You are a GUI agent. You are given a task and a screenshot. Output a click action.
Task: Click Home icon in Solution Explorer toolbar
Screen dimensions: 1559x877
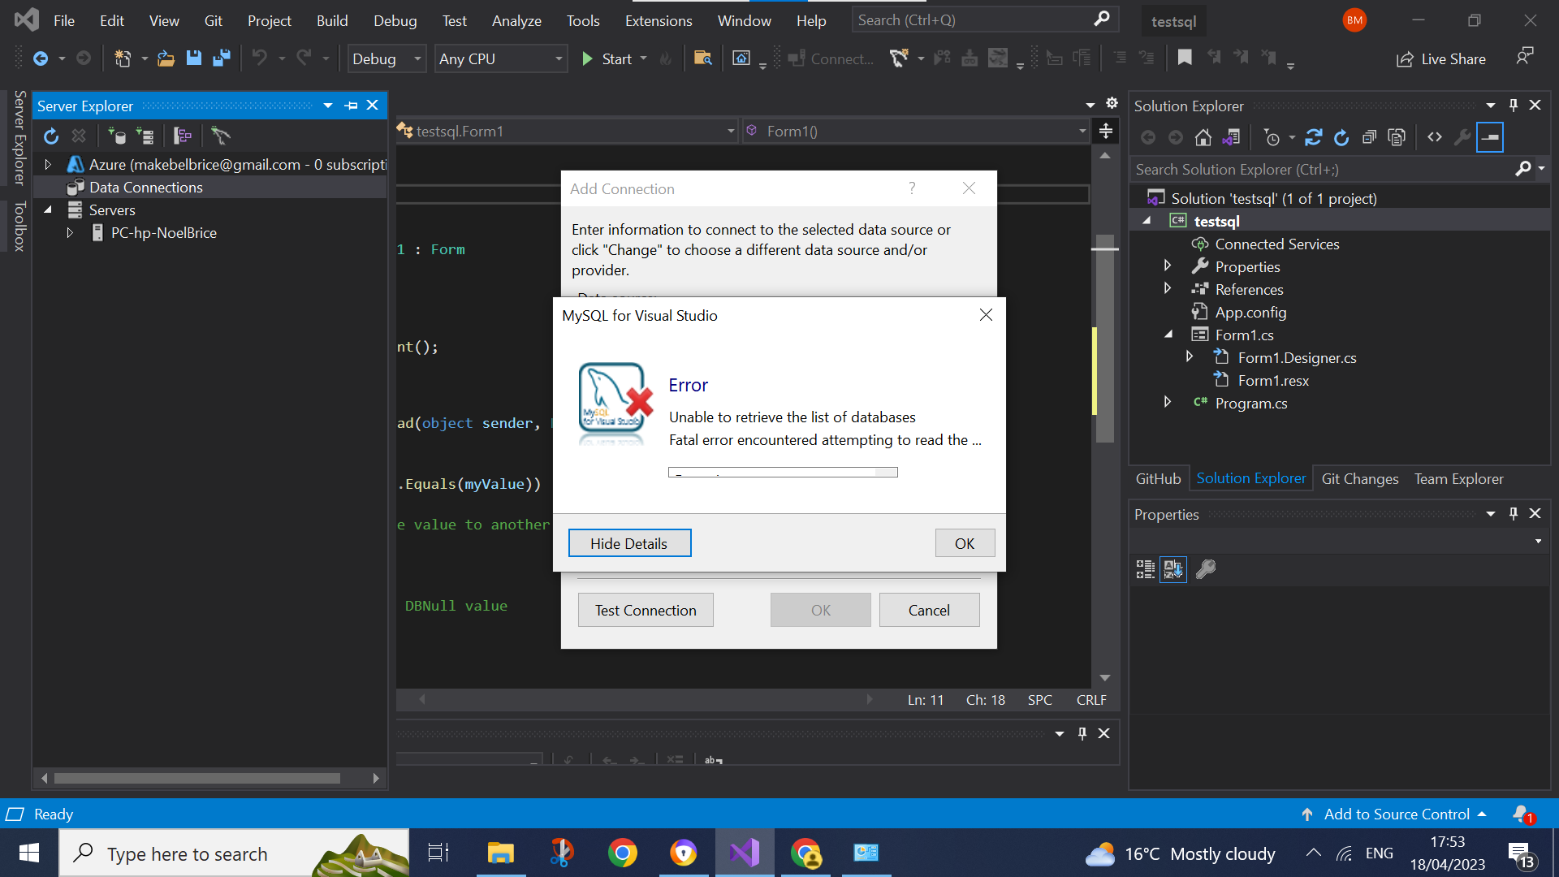(x=1203, y=137)
